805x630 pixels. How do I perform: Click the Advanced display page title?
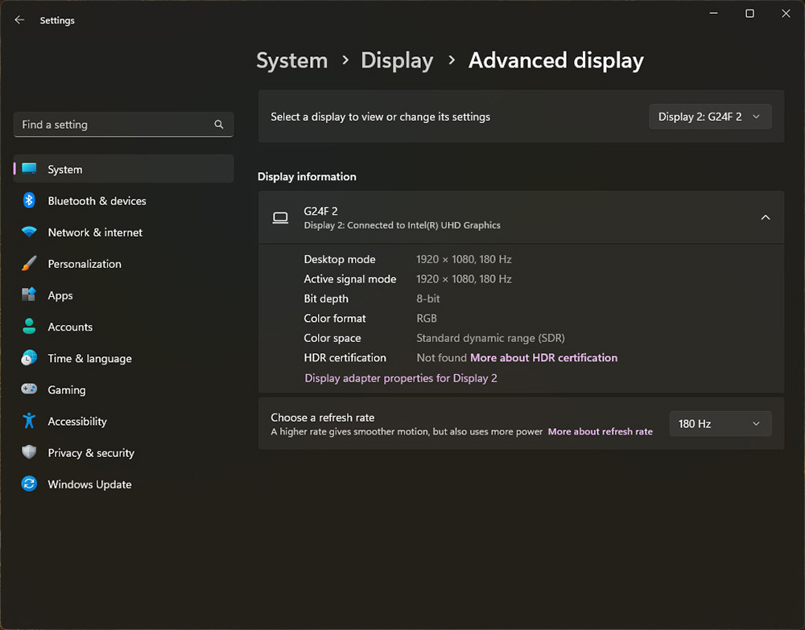tap(556, 60)
